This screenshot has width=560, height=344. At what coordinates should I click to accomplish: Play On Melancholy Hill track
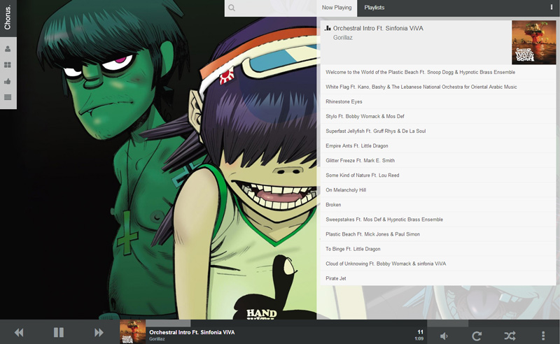pos(438,190)
